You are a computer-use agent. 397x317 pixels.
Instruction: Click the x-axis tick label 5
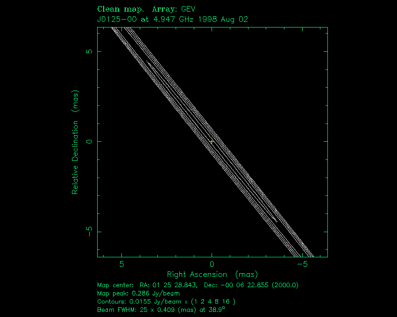pos(121,264)
